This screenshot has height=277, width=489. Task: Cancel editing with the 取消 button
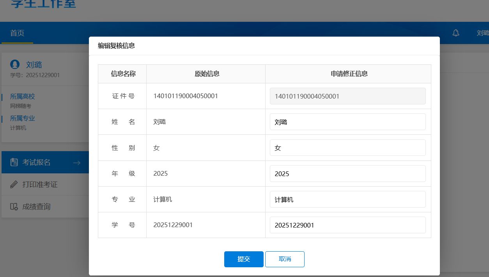point(285,259)
